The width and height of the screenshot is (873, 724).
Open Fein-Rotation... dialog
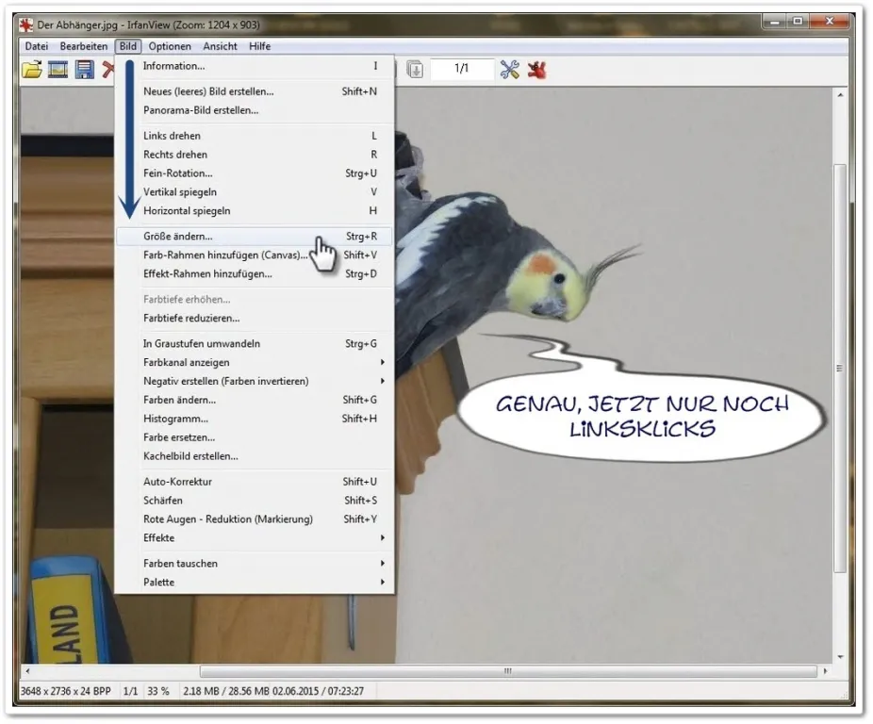(255, 173)
